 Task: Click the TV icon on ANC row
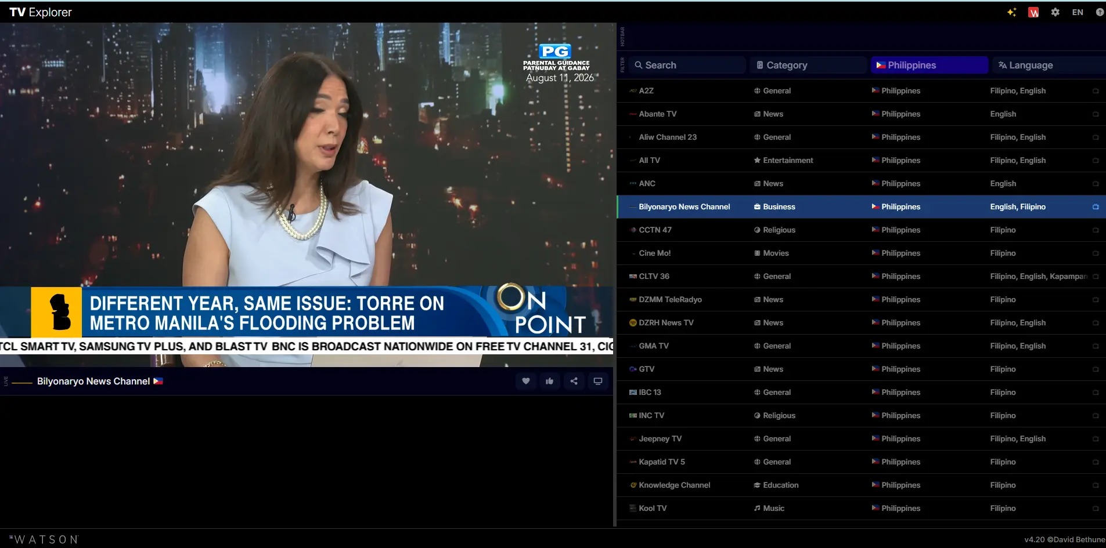click(x=1096, y=184)
